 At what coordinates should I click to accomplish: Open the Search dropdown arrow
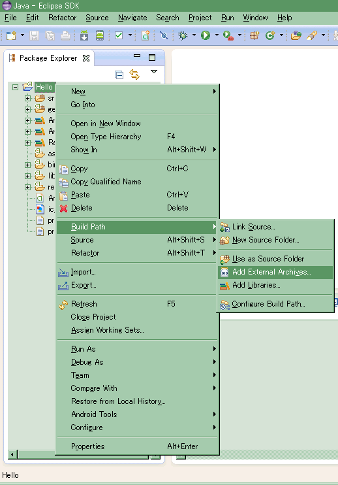pos(323,35)
